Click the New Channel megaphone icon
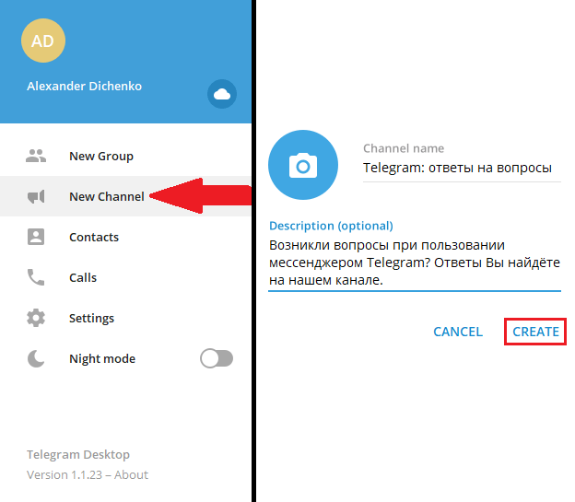The height and width of the screenshot is (502, 575). coord(36,196)
